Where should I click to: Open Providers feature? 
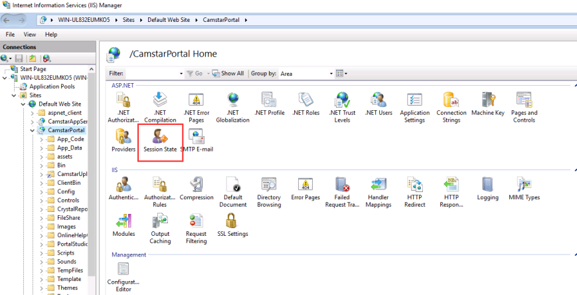124,140
